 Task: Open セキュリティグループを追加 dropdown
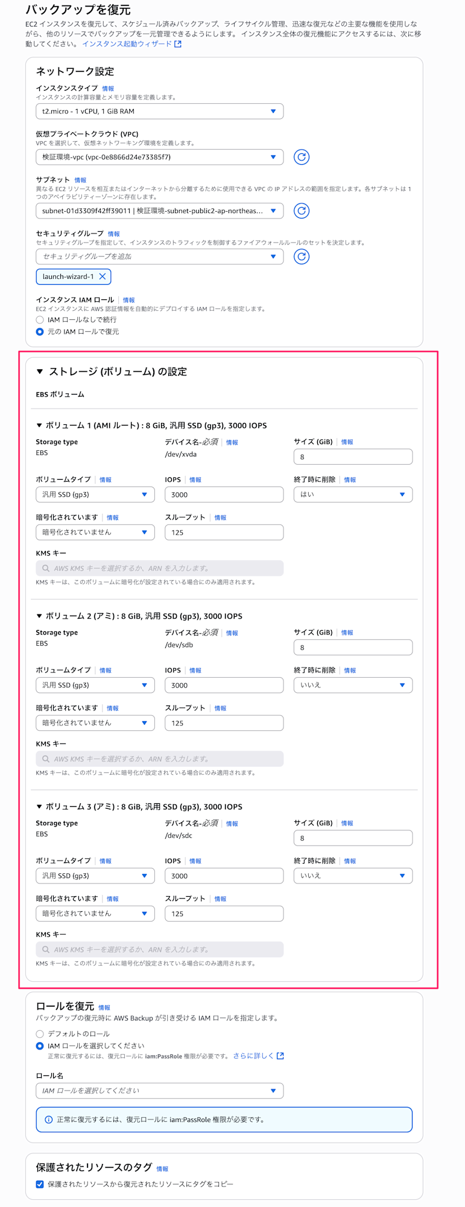(x=159, y=256)
